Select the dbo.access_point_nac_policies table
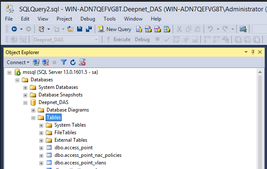Viewport: 267px width, 169px height. point(88,155)
